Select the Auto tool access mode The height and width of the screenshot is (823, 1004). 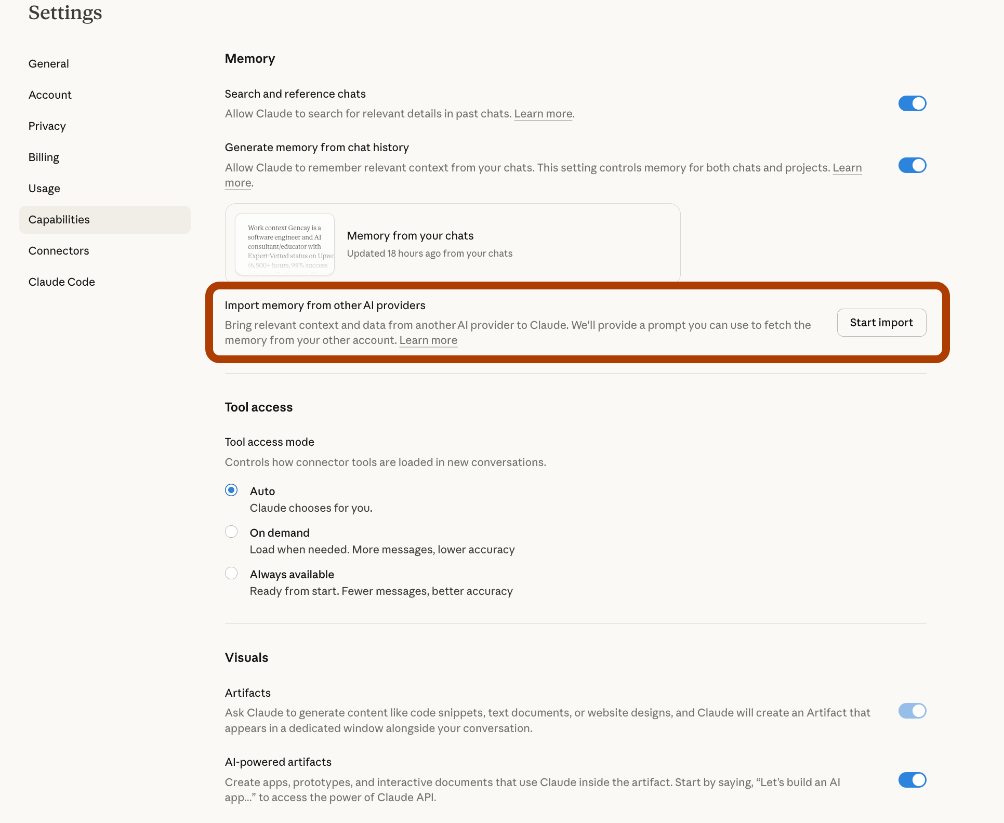pos(231,490)
